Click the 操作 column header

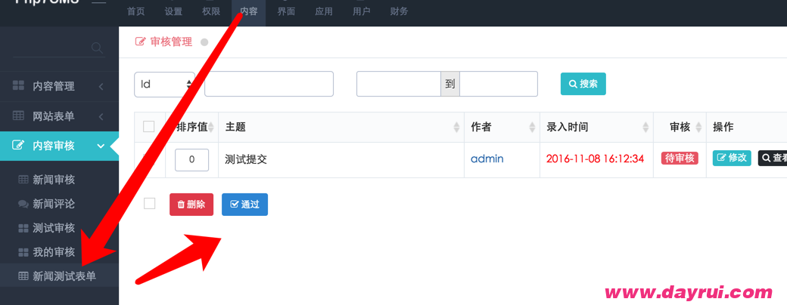coord(723,127)
